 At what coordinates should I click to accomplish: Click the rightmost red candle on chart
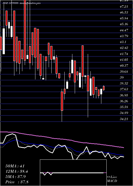[x=104, y=88]
